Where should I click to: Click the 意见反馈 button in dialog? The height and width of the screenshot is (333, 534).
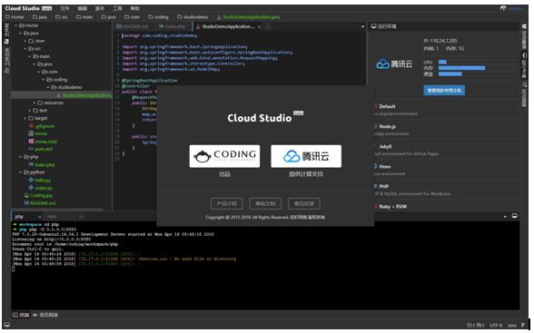click(x=303, y=204)
